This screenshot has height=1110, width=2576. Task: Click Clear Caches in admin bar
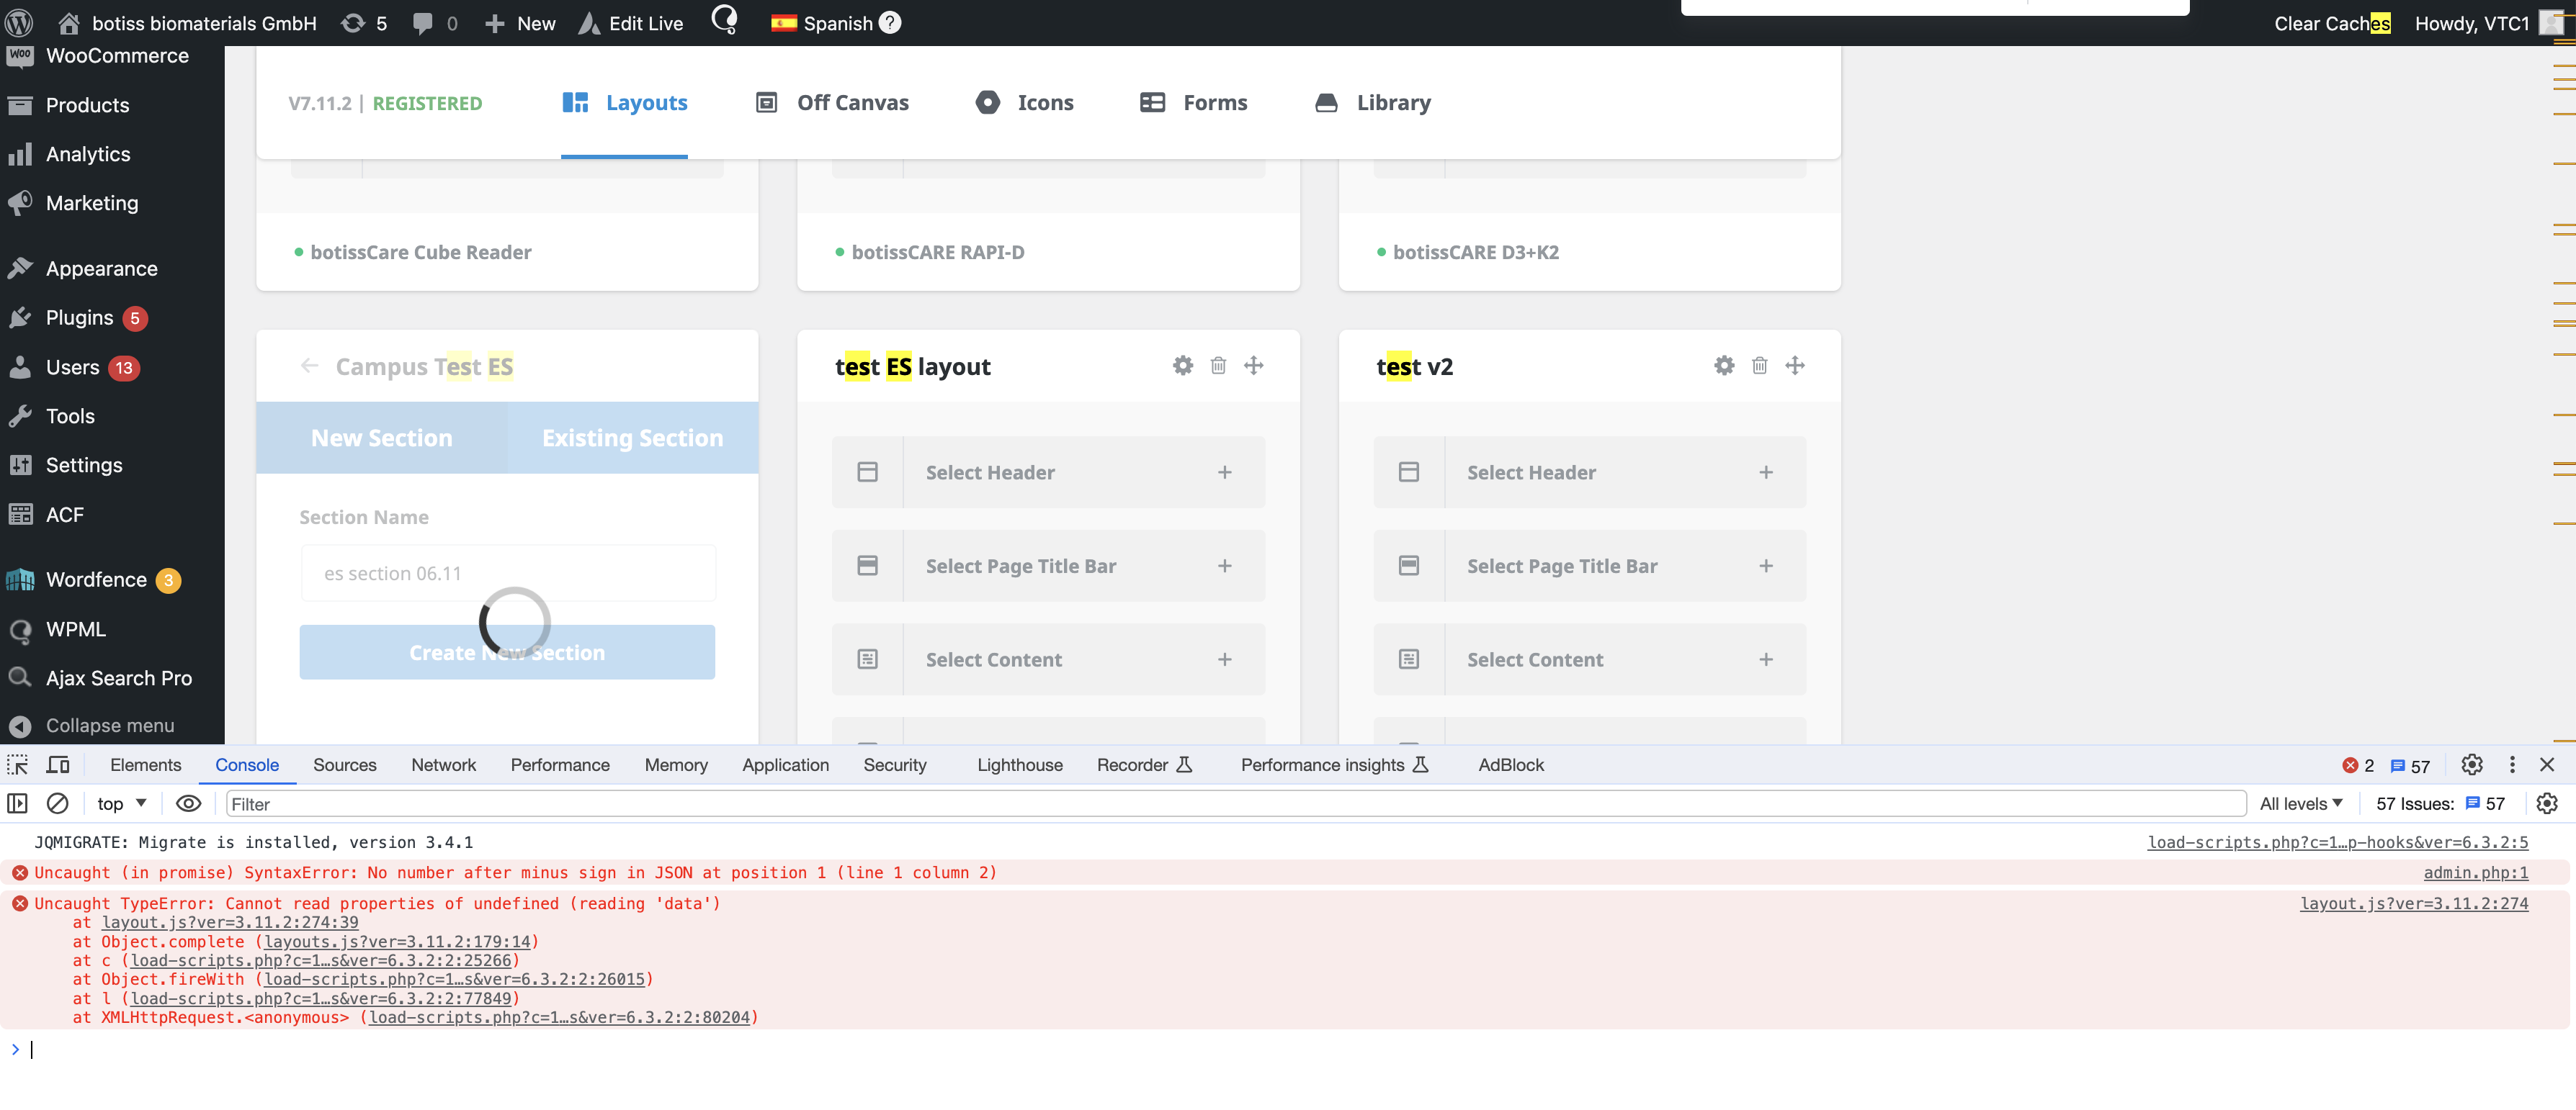2332,23
